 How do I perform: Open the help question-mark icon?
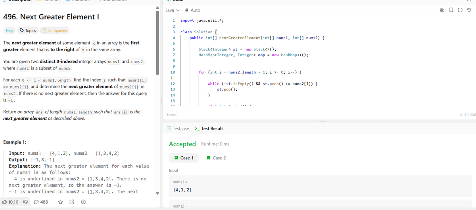click(x=83, y=202)
